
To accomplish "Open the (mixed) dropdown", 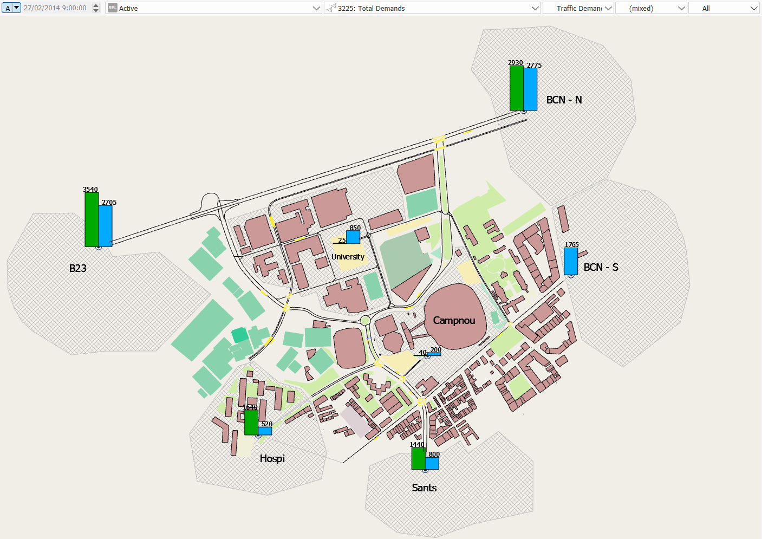I will pos(651,8).
